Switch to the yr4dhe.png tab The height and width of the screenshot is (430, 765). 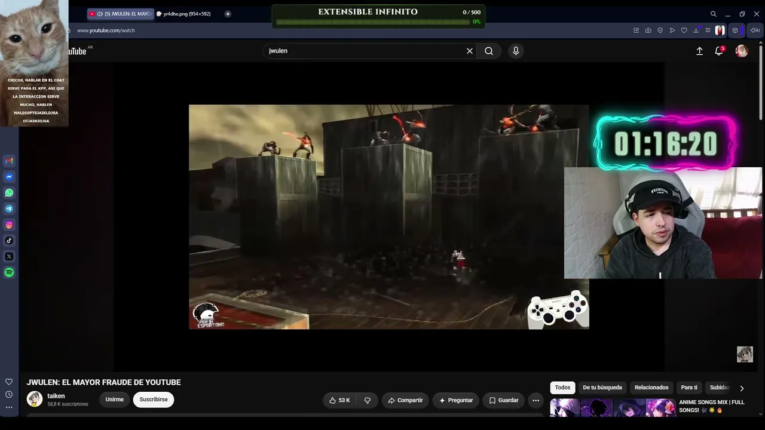[186, 14]
